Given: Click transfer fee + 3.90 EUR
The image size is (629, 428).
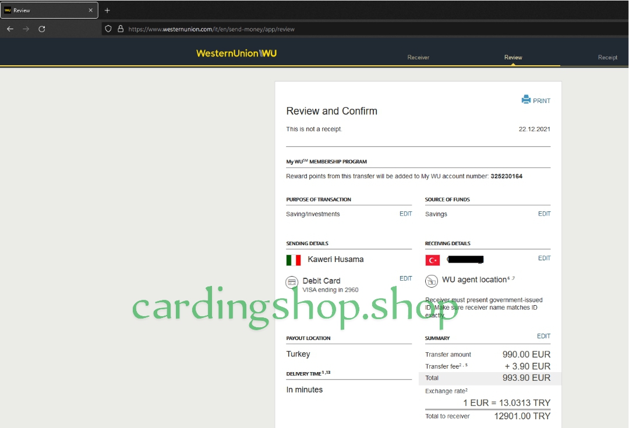Looking at the screenshot, I should pyautogui.click(x=528, y=366).
